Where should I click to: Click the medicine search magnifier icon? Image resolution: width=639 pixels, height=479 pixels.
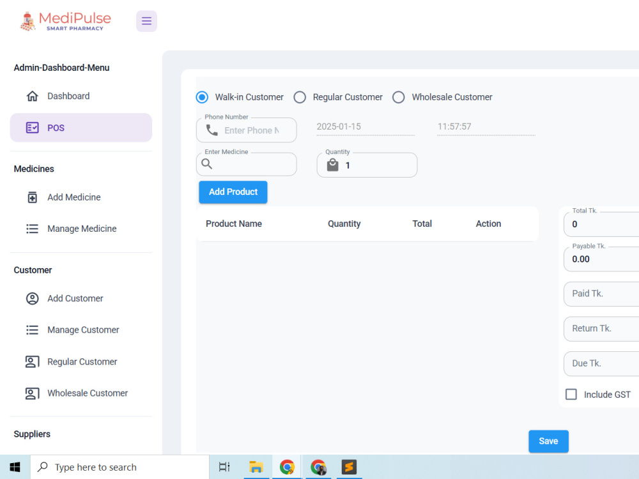tap(206, 163)
